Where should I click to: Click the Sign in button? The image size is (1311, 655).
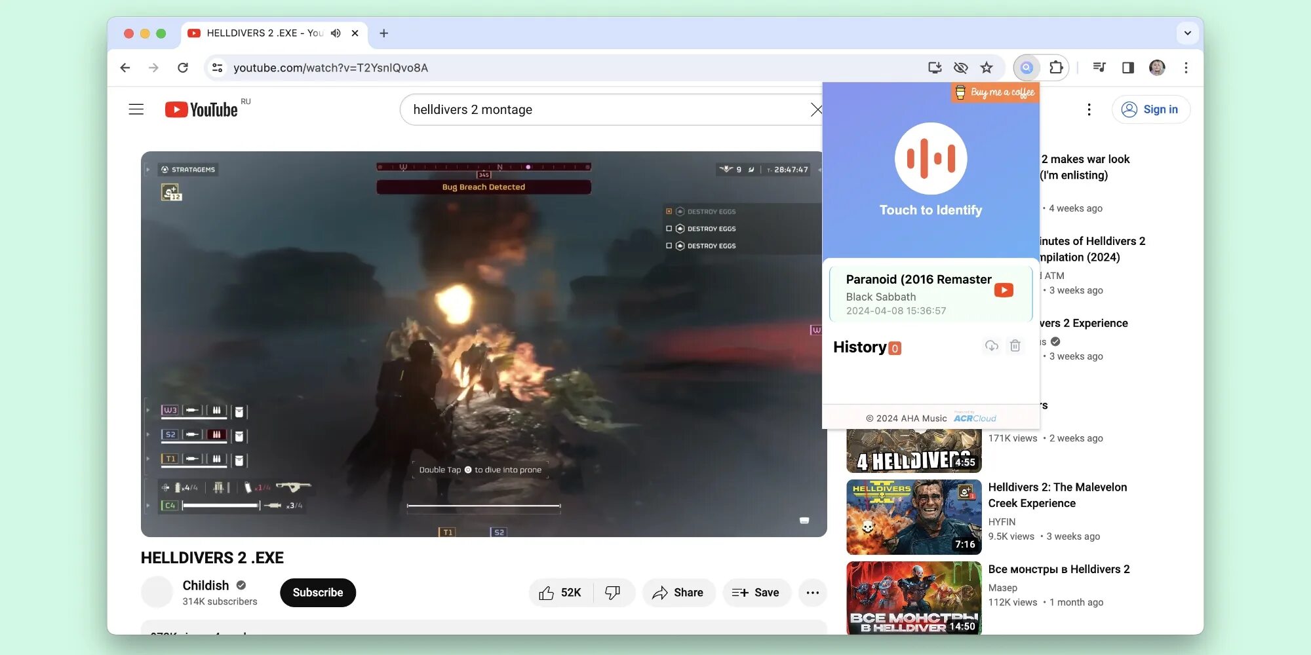(1150, 109)
